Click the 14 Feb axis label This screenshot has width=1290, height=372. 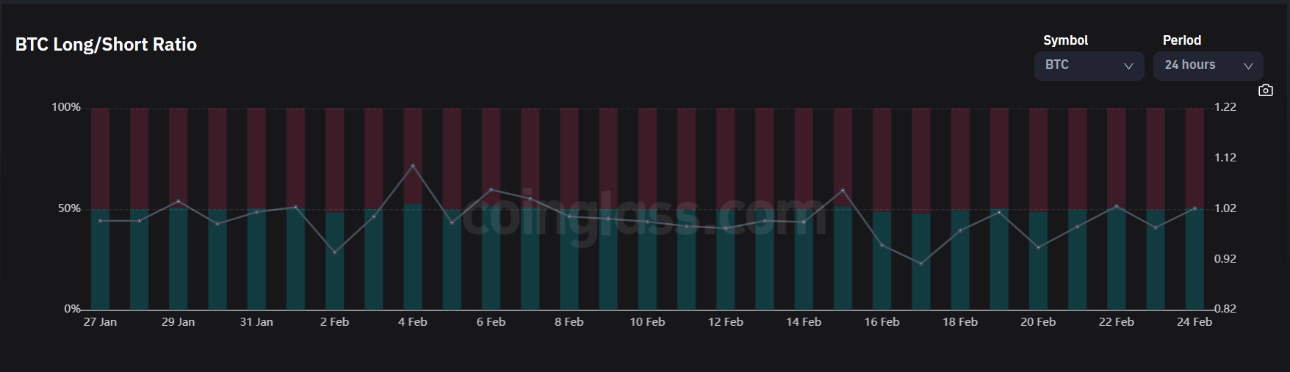pyautogui.click(x=804, y=322)
